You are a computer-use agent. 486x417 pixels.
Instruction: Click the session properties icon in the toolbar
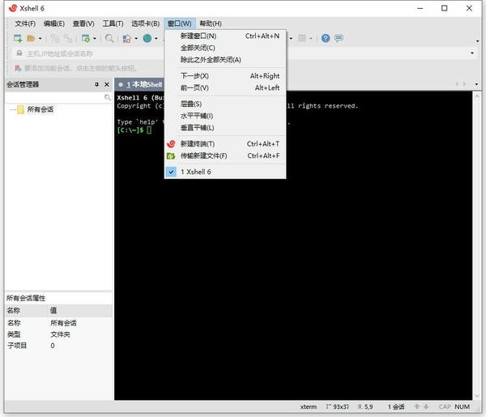coord(86,38)
